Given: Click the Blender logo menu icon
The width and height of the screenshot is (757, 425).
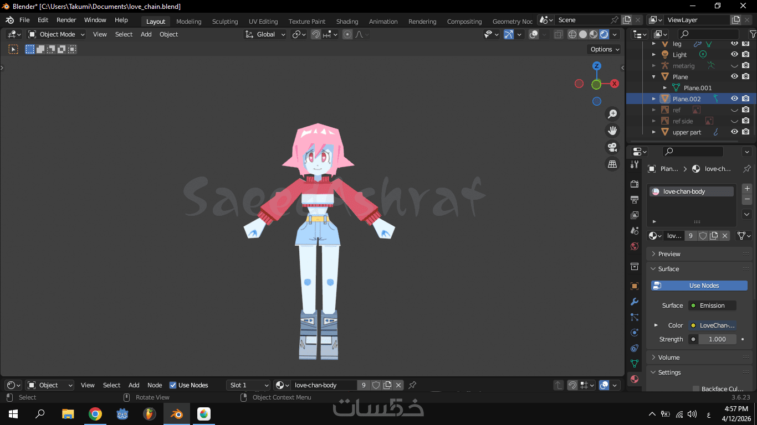Looking at the screenshot, I should 9,20.
